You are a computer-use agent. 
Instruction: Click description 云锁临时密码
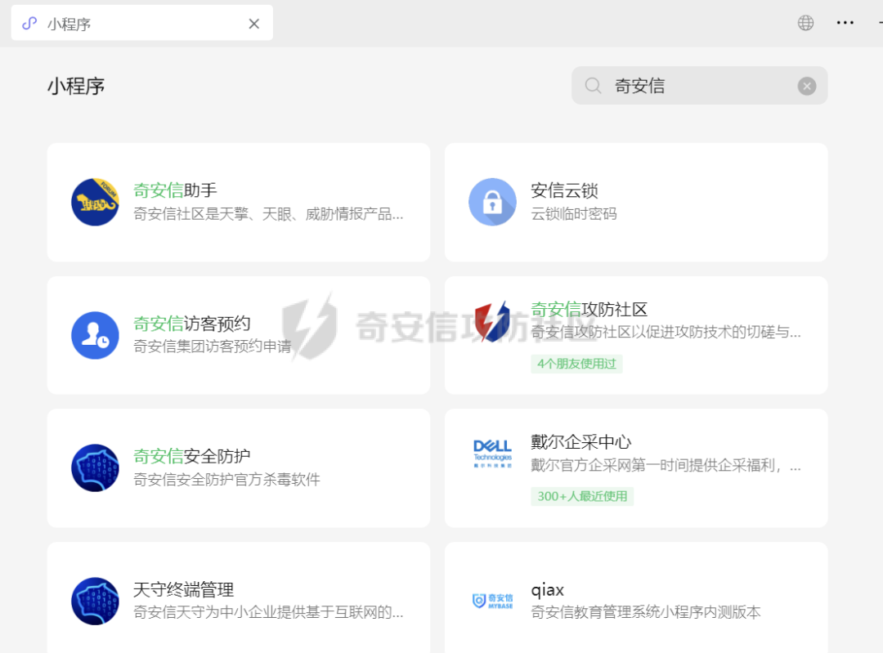click(x=574, y=214)
